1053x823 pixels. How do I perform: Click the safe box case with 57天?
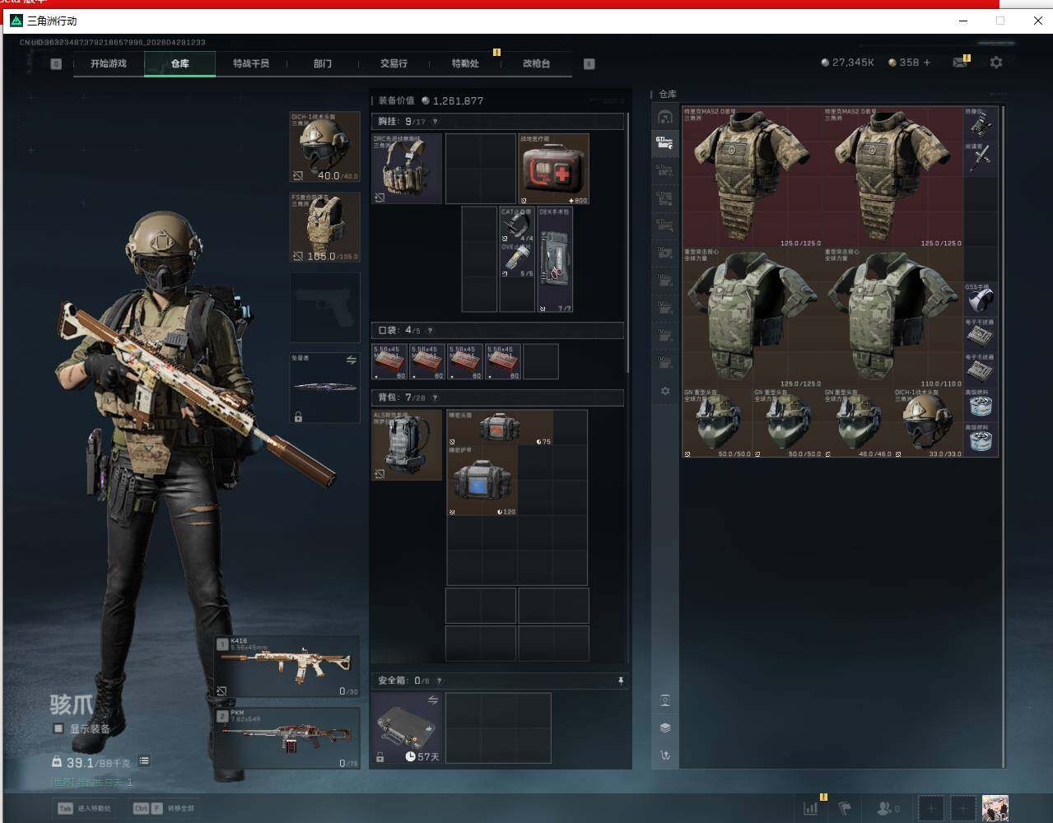[x=407, y=728]
